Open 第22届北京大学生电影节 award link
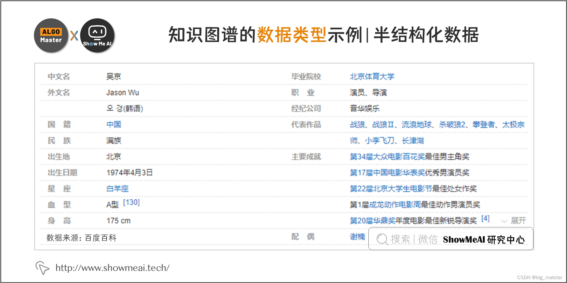Screen dimensions: 567x283 point(391,189)
